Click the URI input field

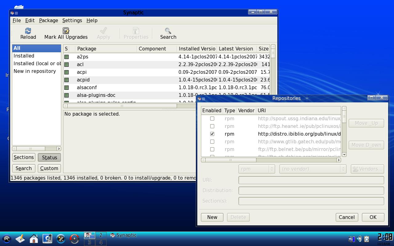311,180
